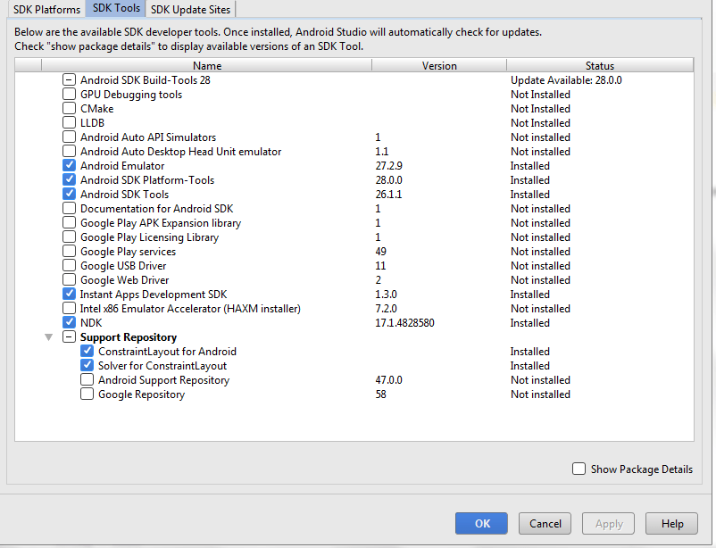Enable GPU Debugging tools
The image size is (716, 548).
click(69, 94)
